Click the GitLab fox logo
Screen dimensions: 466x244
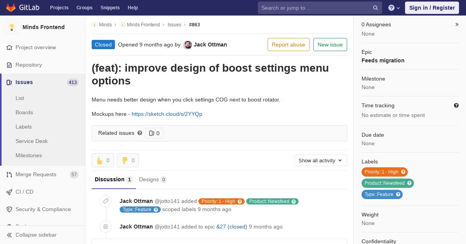click(x=11, y=7)
